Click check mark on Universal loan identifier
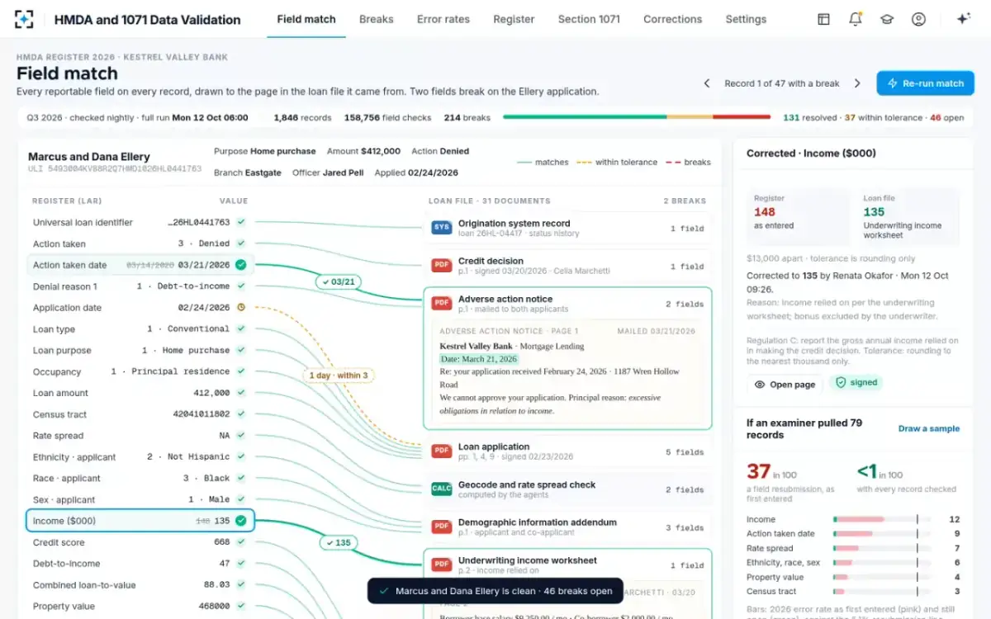The height and width of the screenshot is (619, 991). coord(241,222)
